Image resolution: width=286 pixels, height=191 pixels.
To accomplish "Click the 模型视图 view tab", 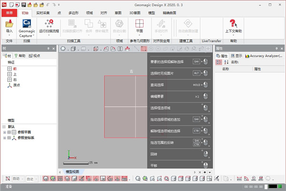I will pyautogui.click(x=75, y=171).
